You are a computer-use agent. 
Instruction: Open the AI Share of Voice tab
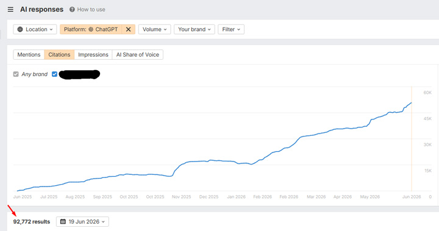tap(138, 55)
